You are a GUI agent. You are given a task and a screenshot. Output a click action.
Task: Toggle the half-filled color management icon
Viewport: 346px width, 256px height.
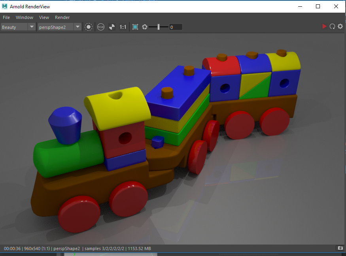click(x=112, y=27)
